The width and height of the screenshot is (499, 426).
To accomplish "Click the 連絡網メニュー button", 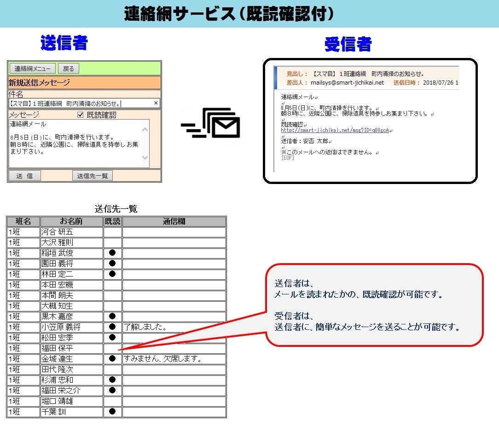I will (32, 69).
